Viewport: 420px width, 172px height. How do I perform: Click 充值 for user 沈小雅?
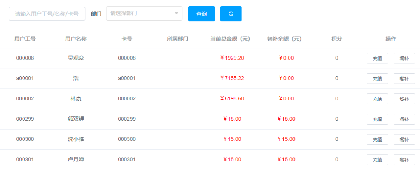click(x=377, y=139)
